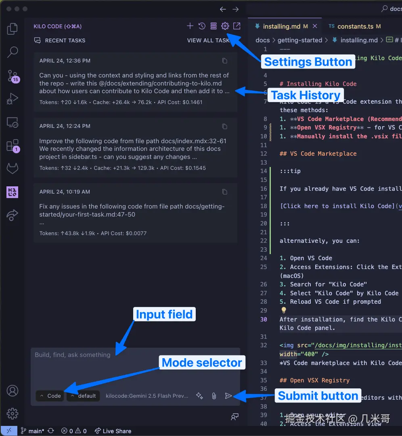Open the task improving docs/index.mdx code

click(x=136, y=147)
